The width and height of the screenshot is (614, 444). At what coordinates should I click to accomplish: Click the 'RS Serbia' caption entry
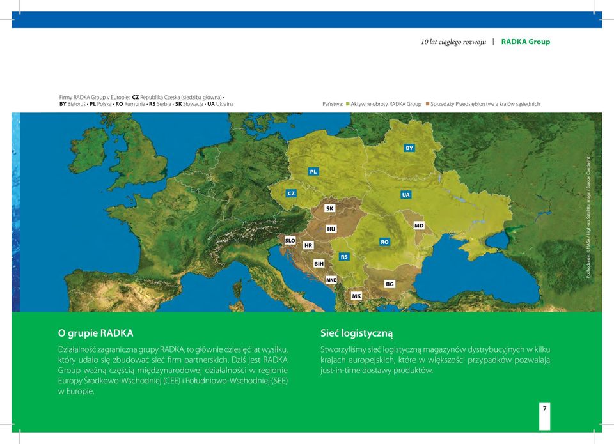click(x=160, y=104)
